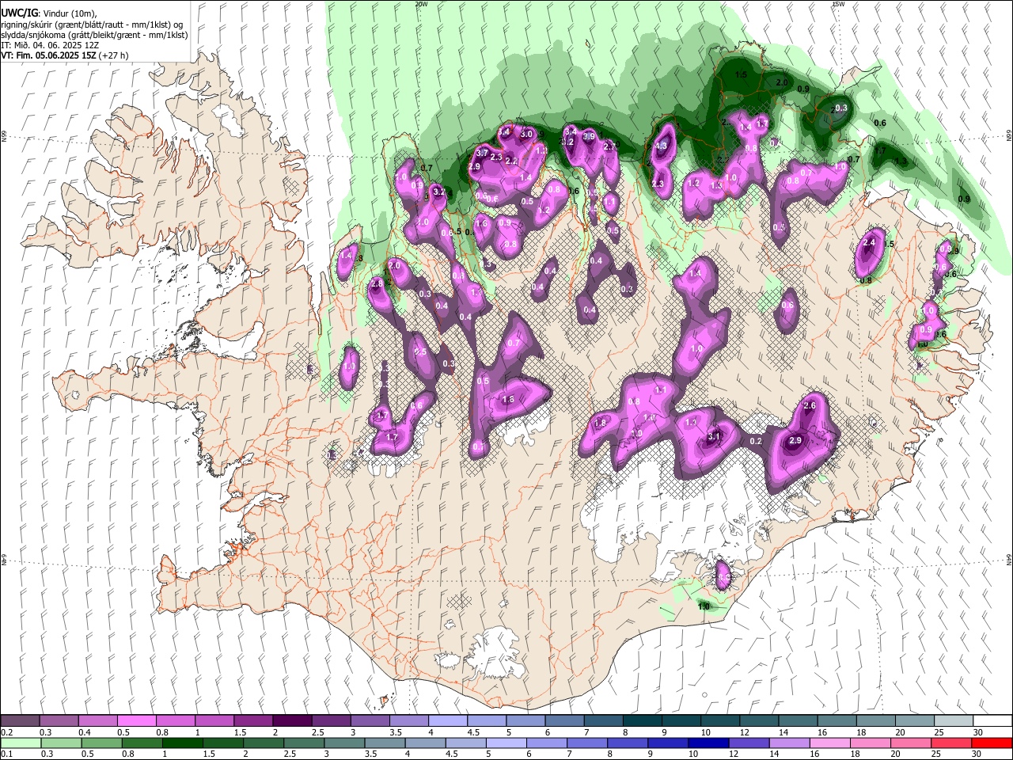Select the 1.0 value in the south coast green patch
The height and width of the screenshot is (760, 1013).
pyautogui.click(x=704, y=606)
